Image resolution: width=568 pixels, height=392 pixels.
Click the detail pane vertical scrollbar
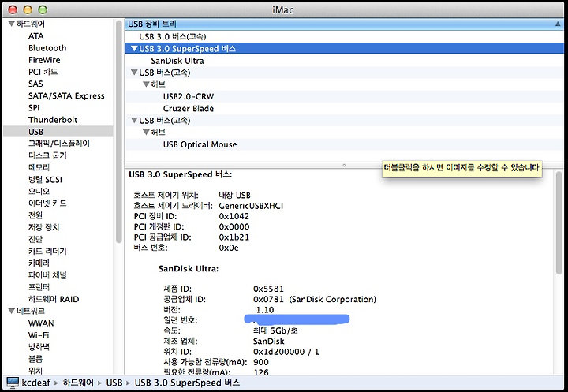559,222
